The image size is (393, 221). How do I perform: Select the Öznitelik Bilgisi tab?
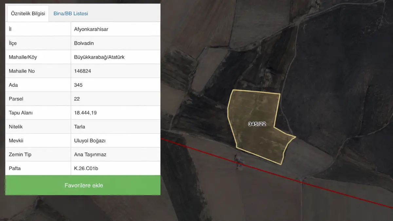28,14
